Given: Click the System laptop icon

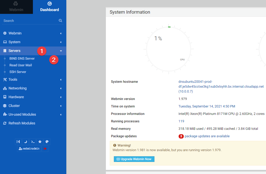Looking at the screenshot, I should tap(5, 42).
